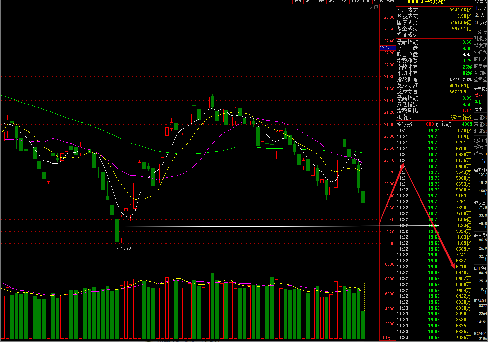Add stock via +自选 button

tap(378, 1)
